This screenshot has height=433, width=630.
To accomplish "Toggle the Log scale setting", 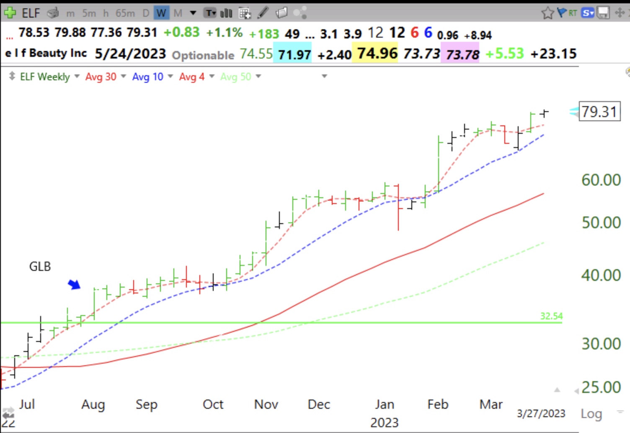I will (x=591, y=414).
